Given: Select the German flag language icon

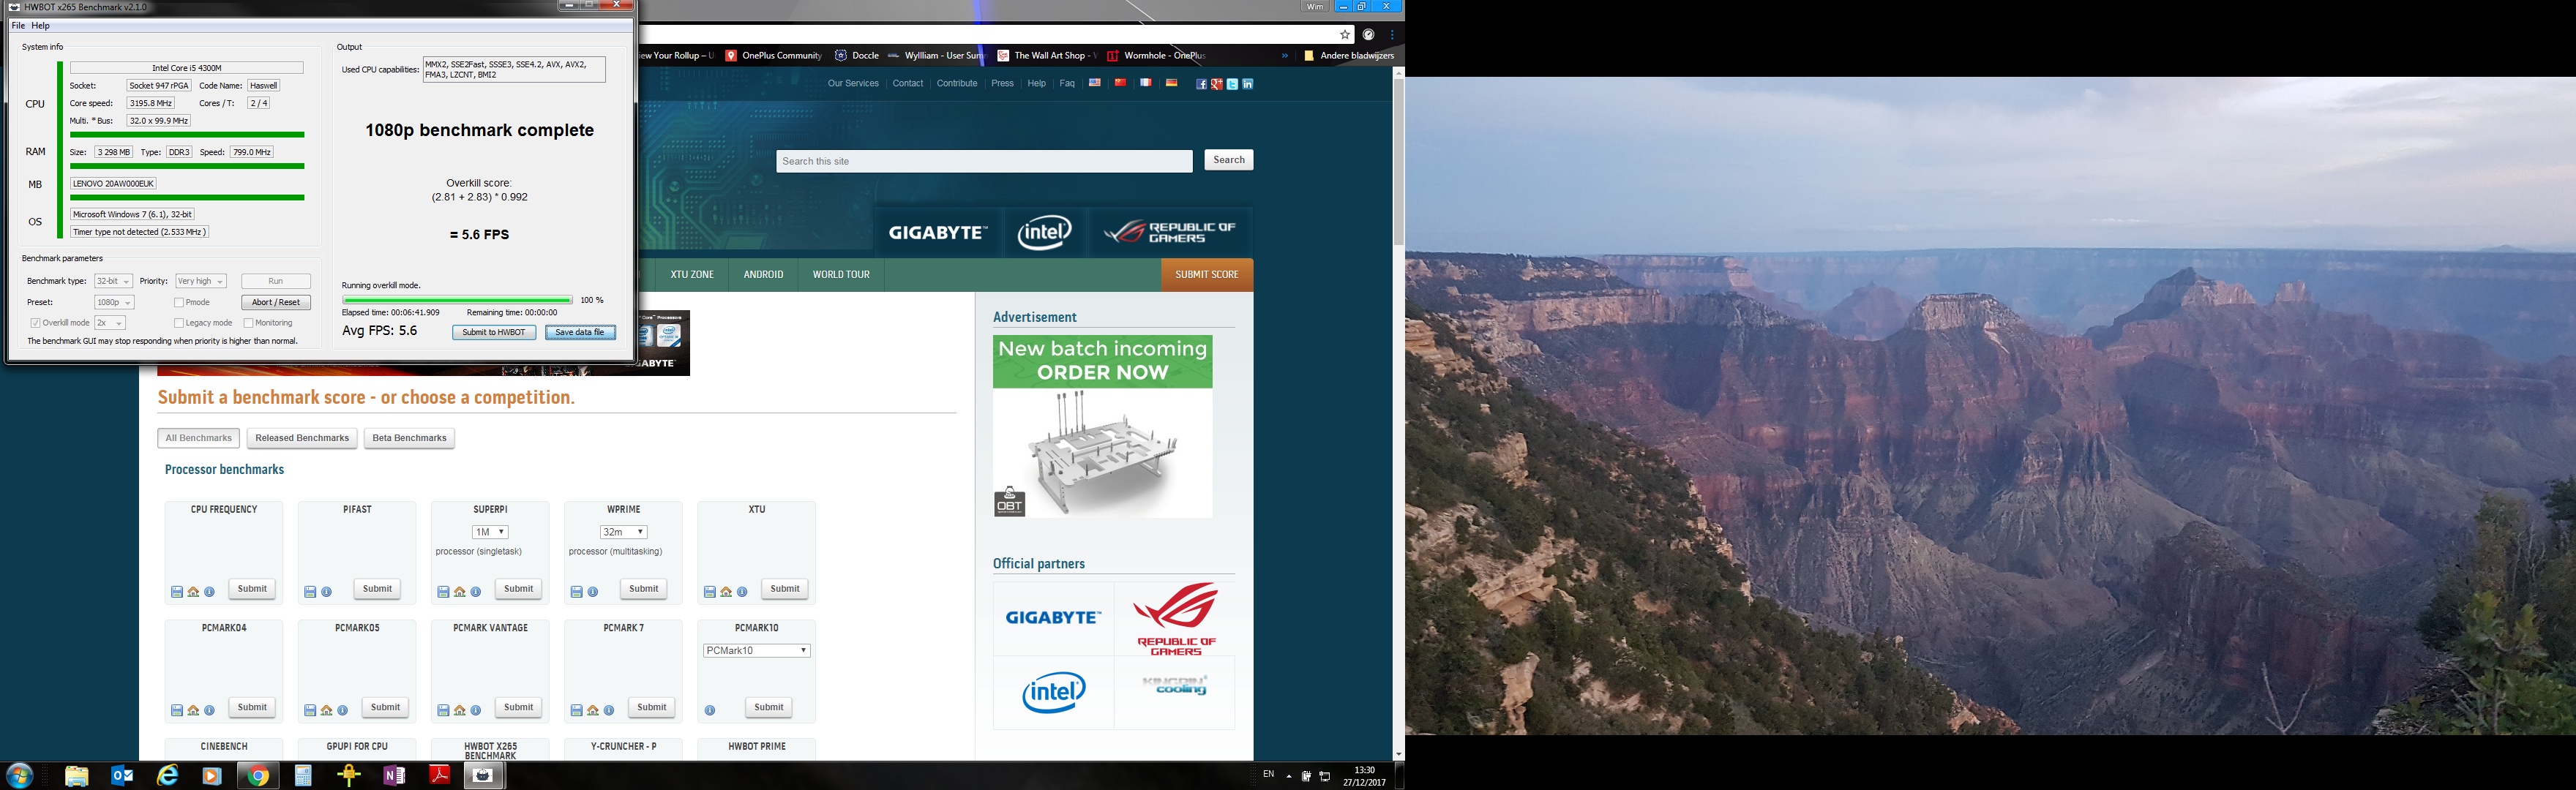Looking at the screenshot, I should [x=1171, y=83].
